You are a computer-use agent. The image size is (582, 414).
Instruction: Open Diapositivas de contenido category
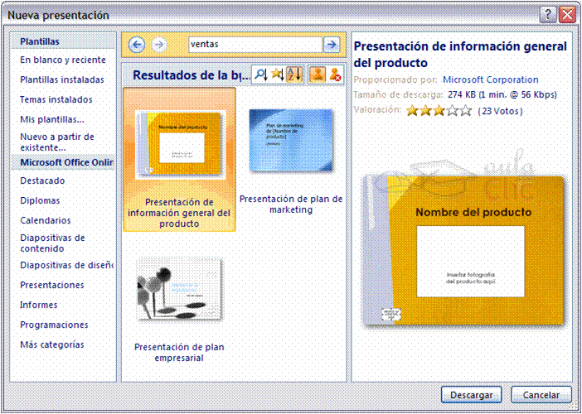pyautogui.click(x=52, y=243)
